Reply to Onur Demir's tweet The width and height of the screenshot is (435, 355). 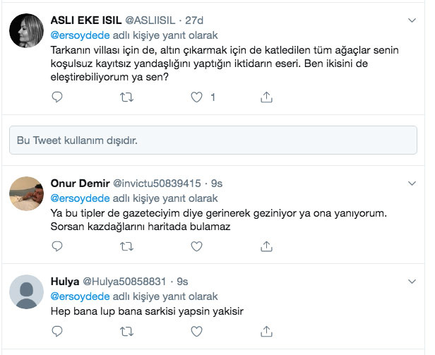tap(58, 246)
